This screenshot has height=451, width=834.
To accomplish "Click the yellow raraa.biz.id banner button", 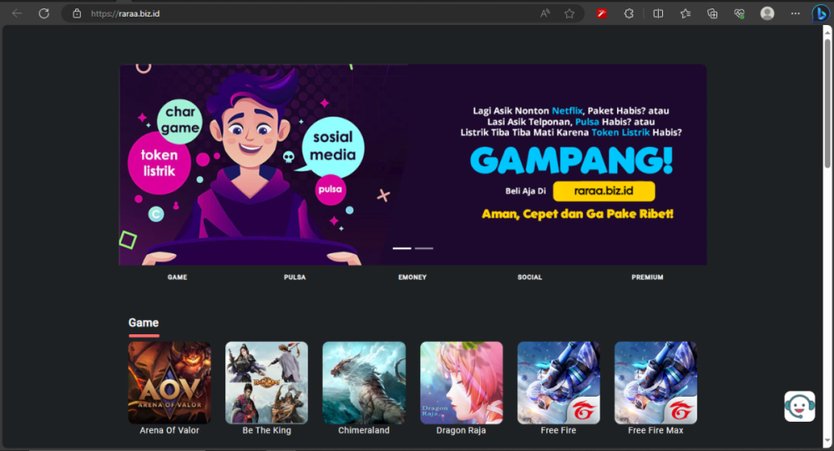I will [x=604, y=191].
